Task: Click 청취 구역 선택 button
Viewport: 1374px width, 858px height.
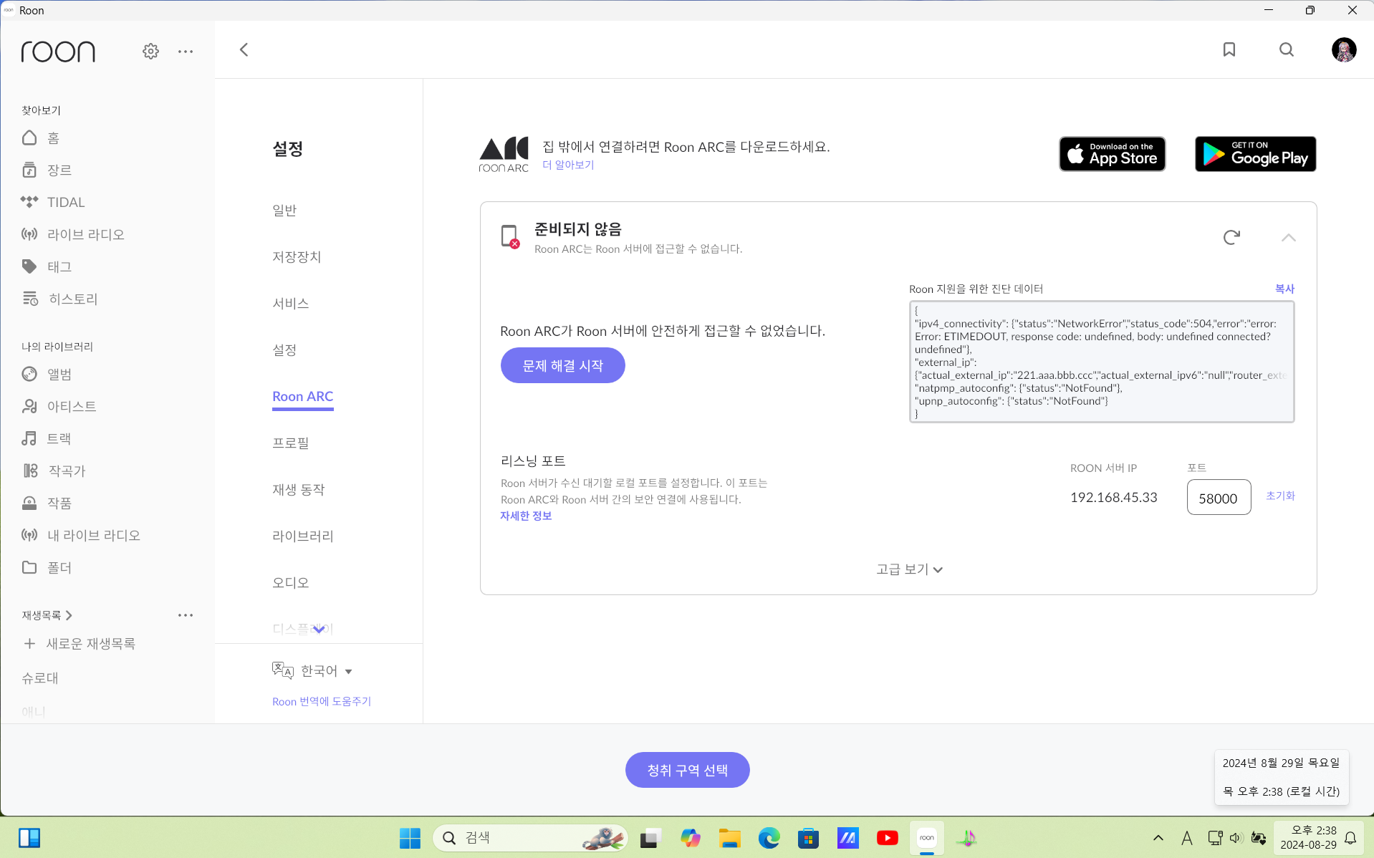Action: 687,770
